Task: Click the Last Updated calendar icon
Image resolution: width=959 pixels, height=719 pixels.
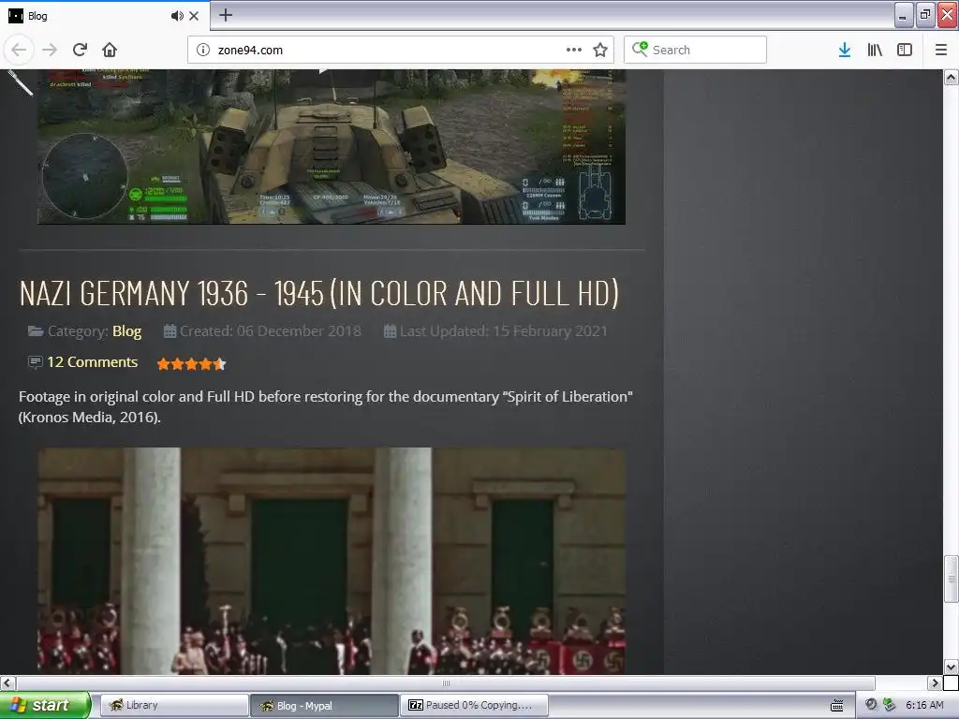Action: click(390, 331)
